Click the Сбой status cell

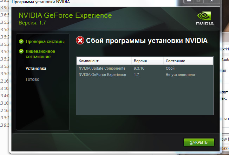click(x=170, y=68)
